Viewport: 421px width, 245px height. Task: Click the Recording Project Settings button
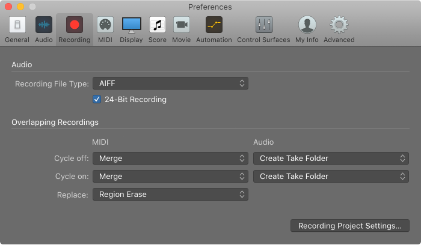(x=350, y=226)
